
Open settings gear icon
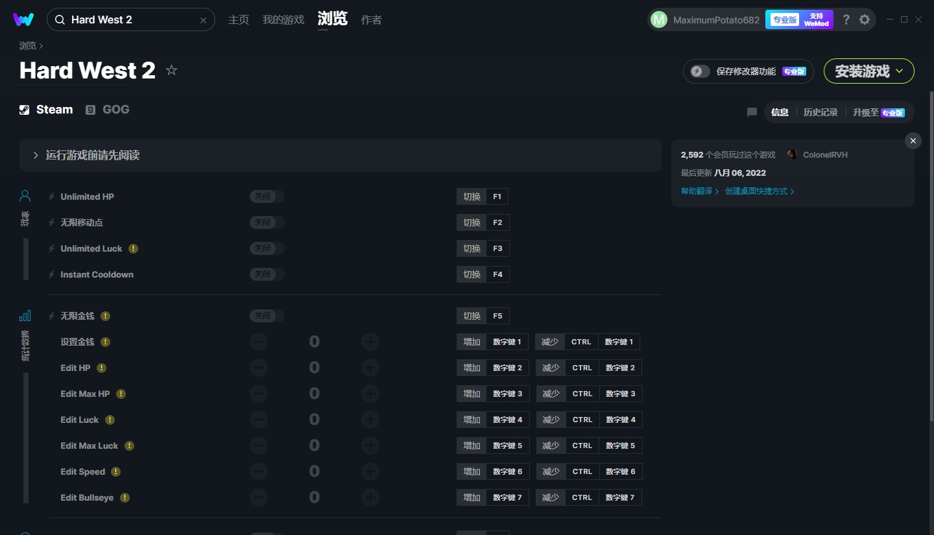[x=865, y=19]
